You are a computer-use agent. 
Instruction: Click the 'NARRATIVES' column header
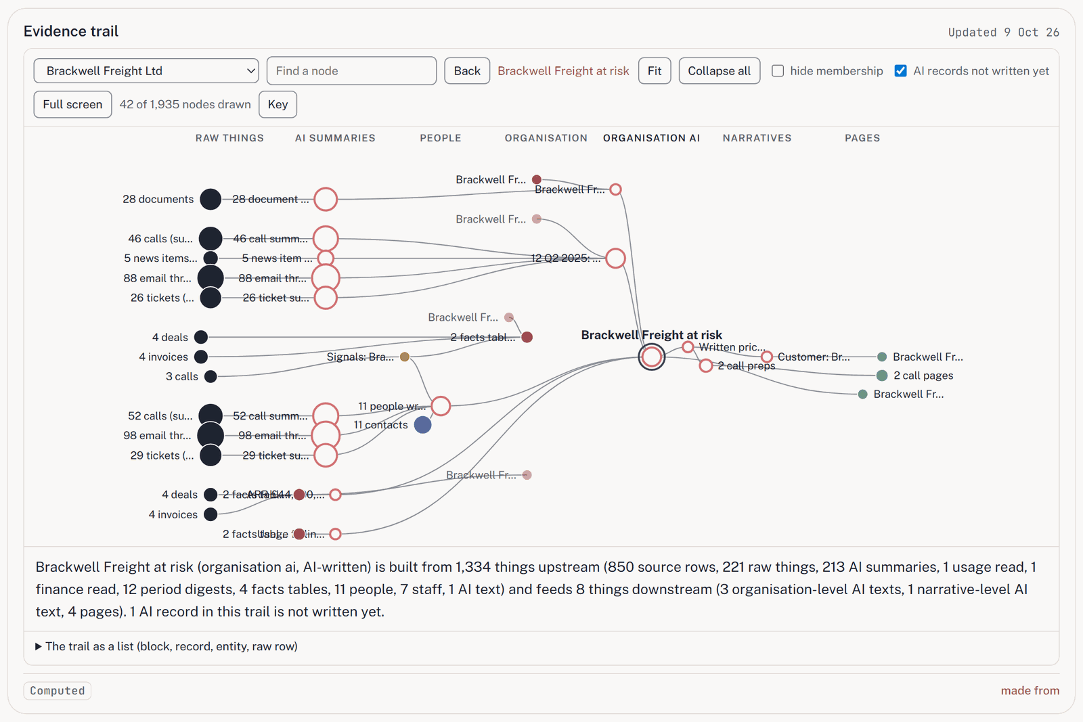pos(757,138)
